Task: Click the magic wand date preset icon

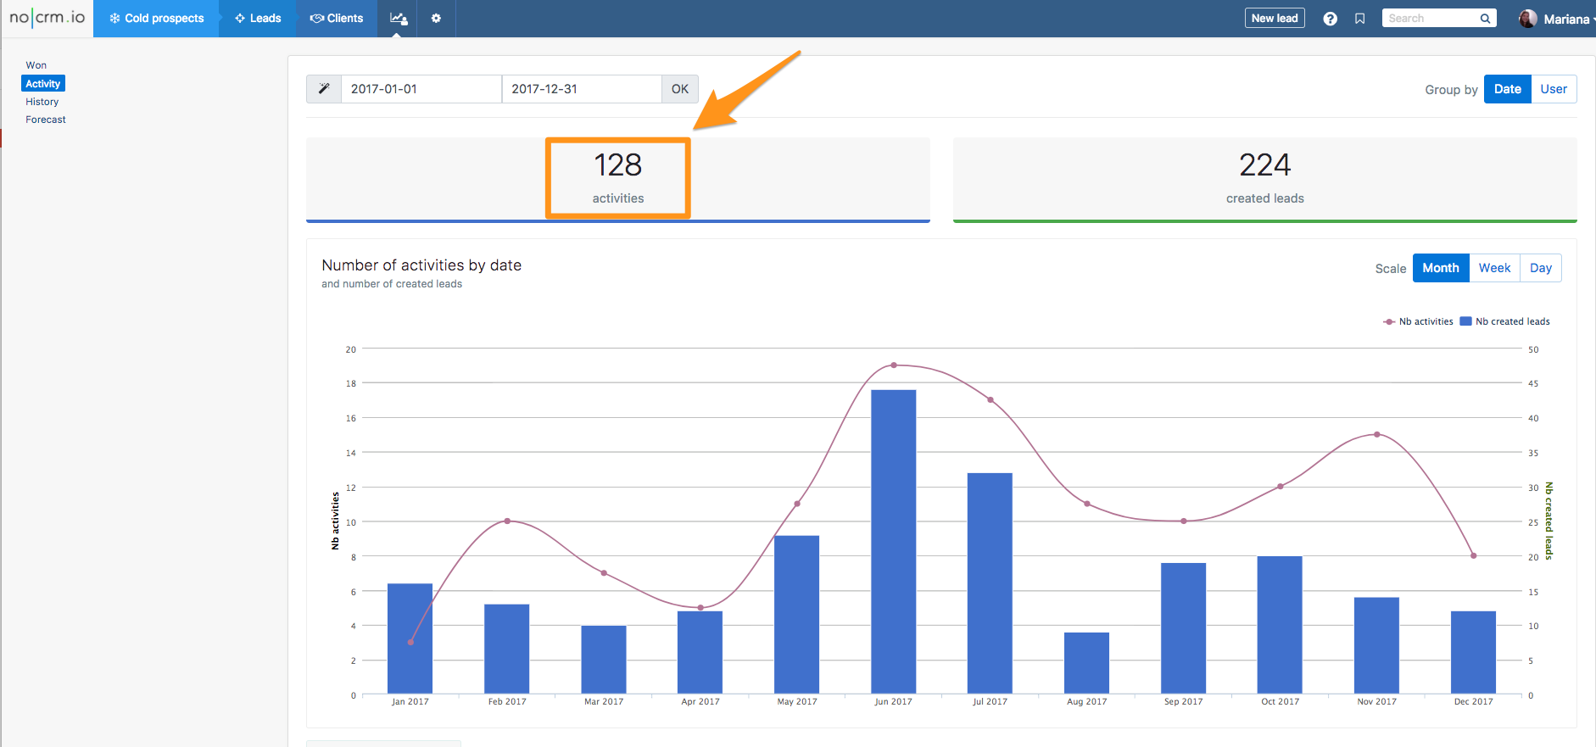Action: [324, 89]
